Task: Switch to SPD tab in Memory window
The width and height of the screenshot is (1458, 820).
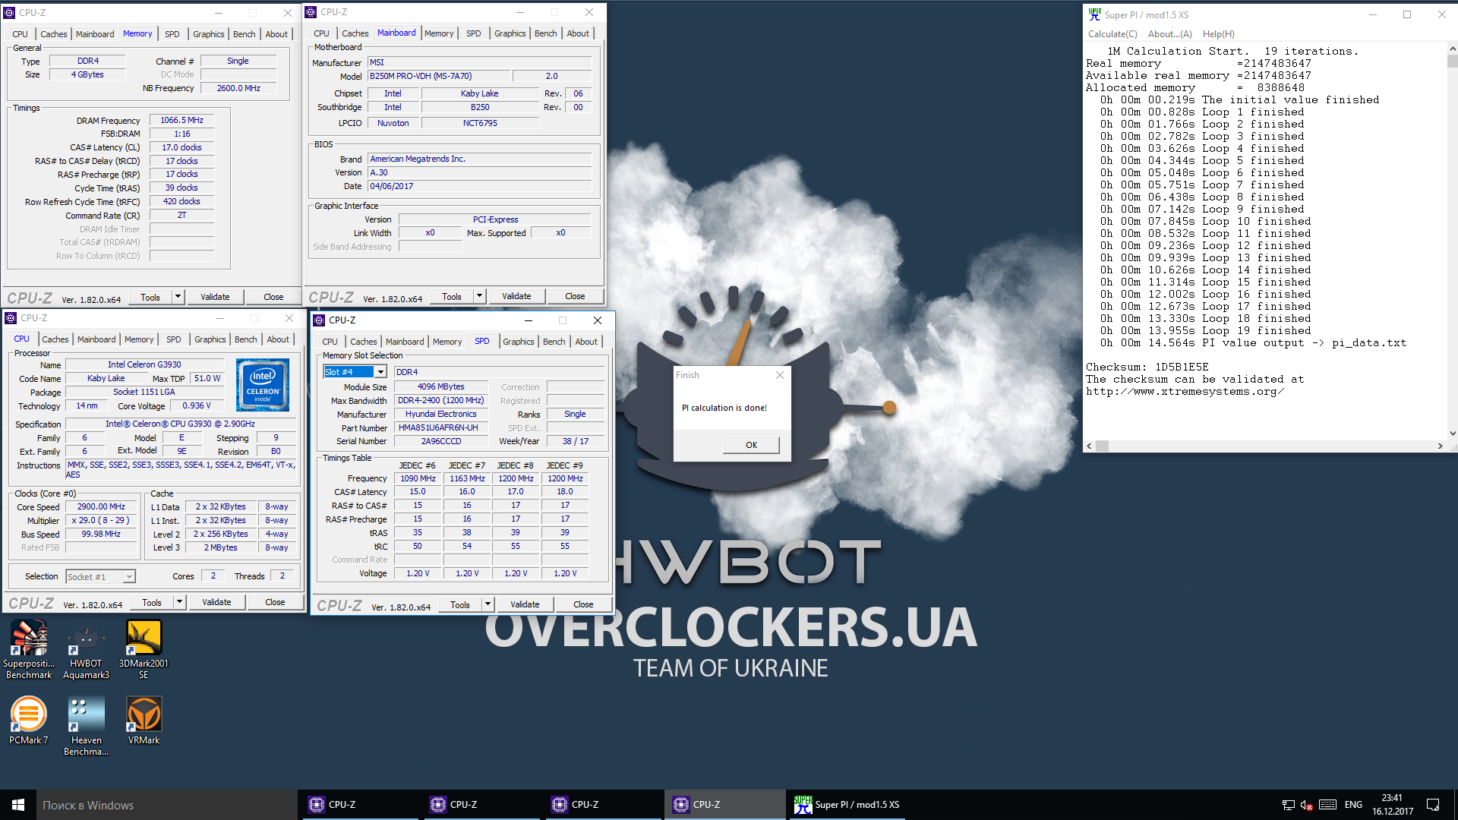Action: [x=172, y=34]
